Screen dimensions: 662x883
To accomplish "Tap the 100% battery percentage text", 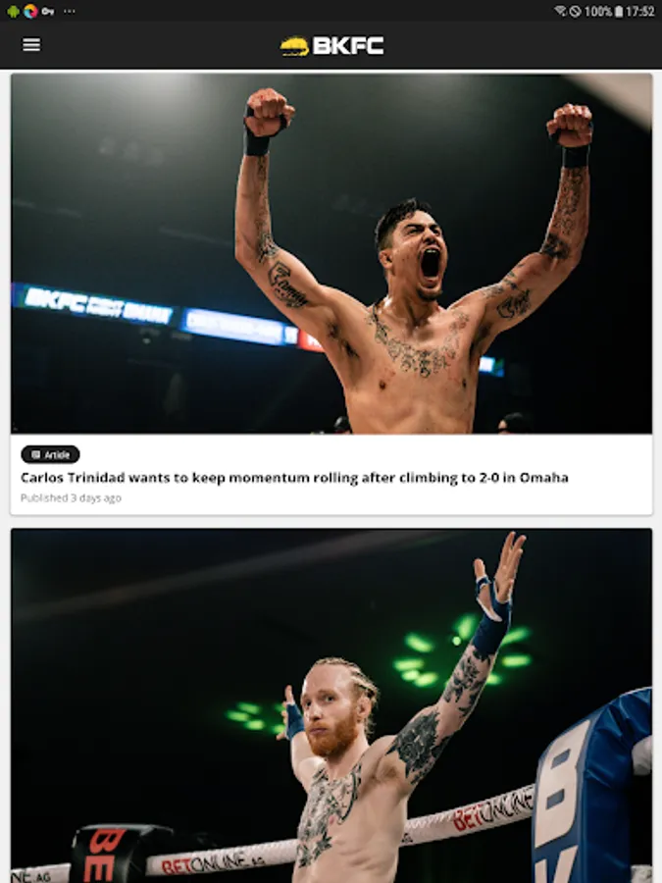I will click(598, 11).
